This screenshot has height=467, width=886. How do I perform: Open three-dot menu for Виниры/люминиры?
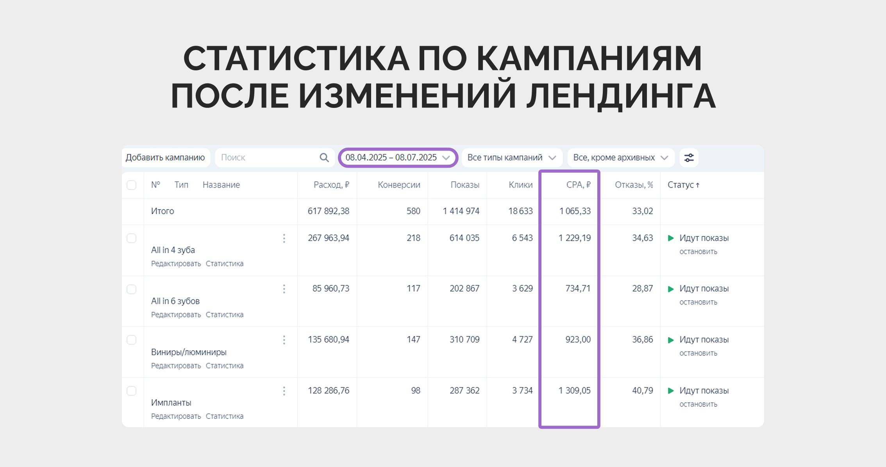point(284,340)
